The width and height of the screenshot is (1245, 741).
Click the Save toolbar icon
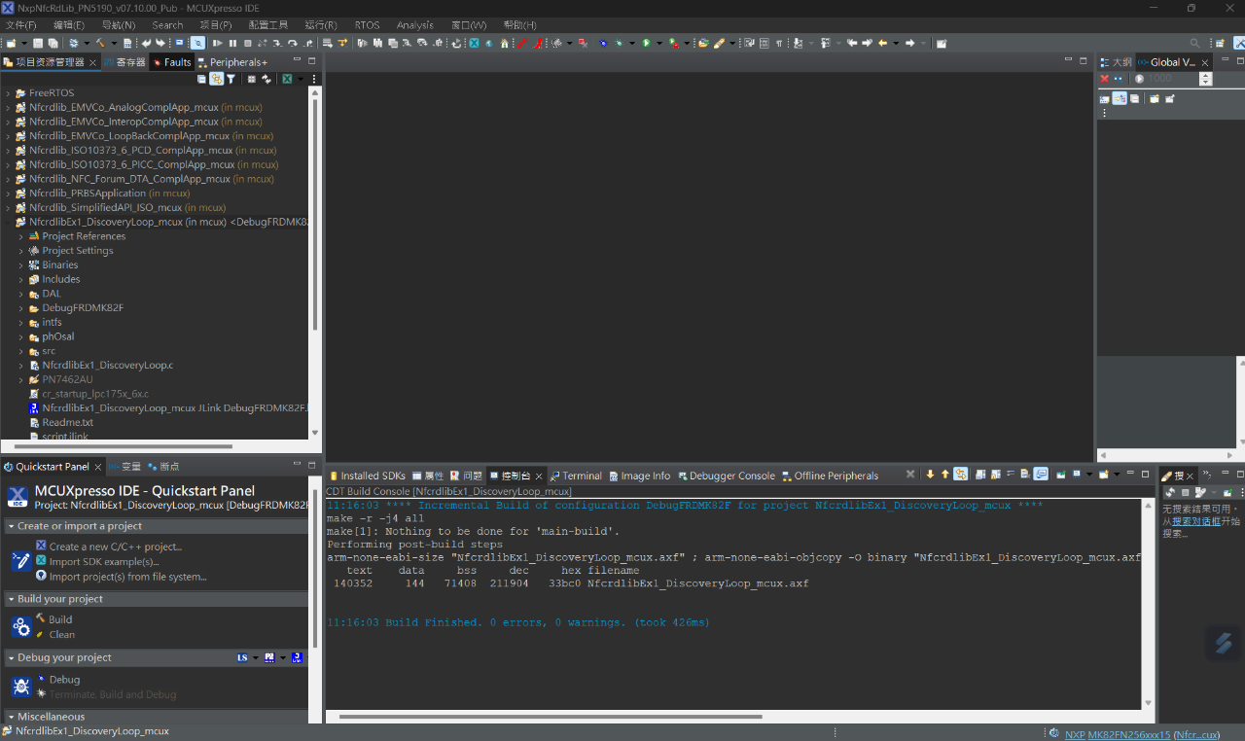(x=37, y=43)
